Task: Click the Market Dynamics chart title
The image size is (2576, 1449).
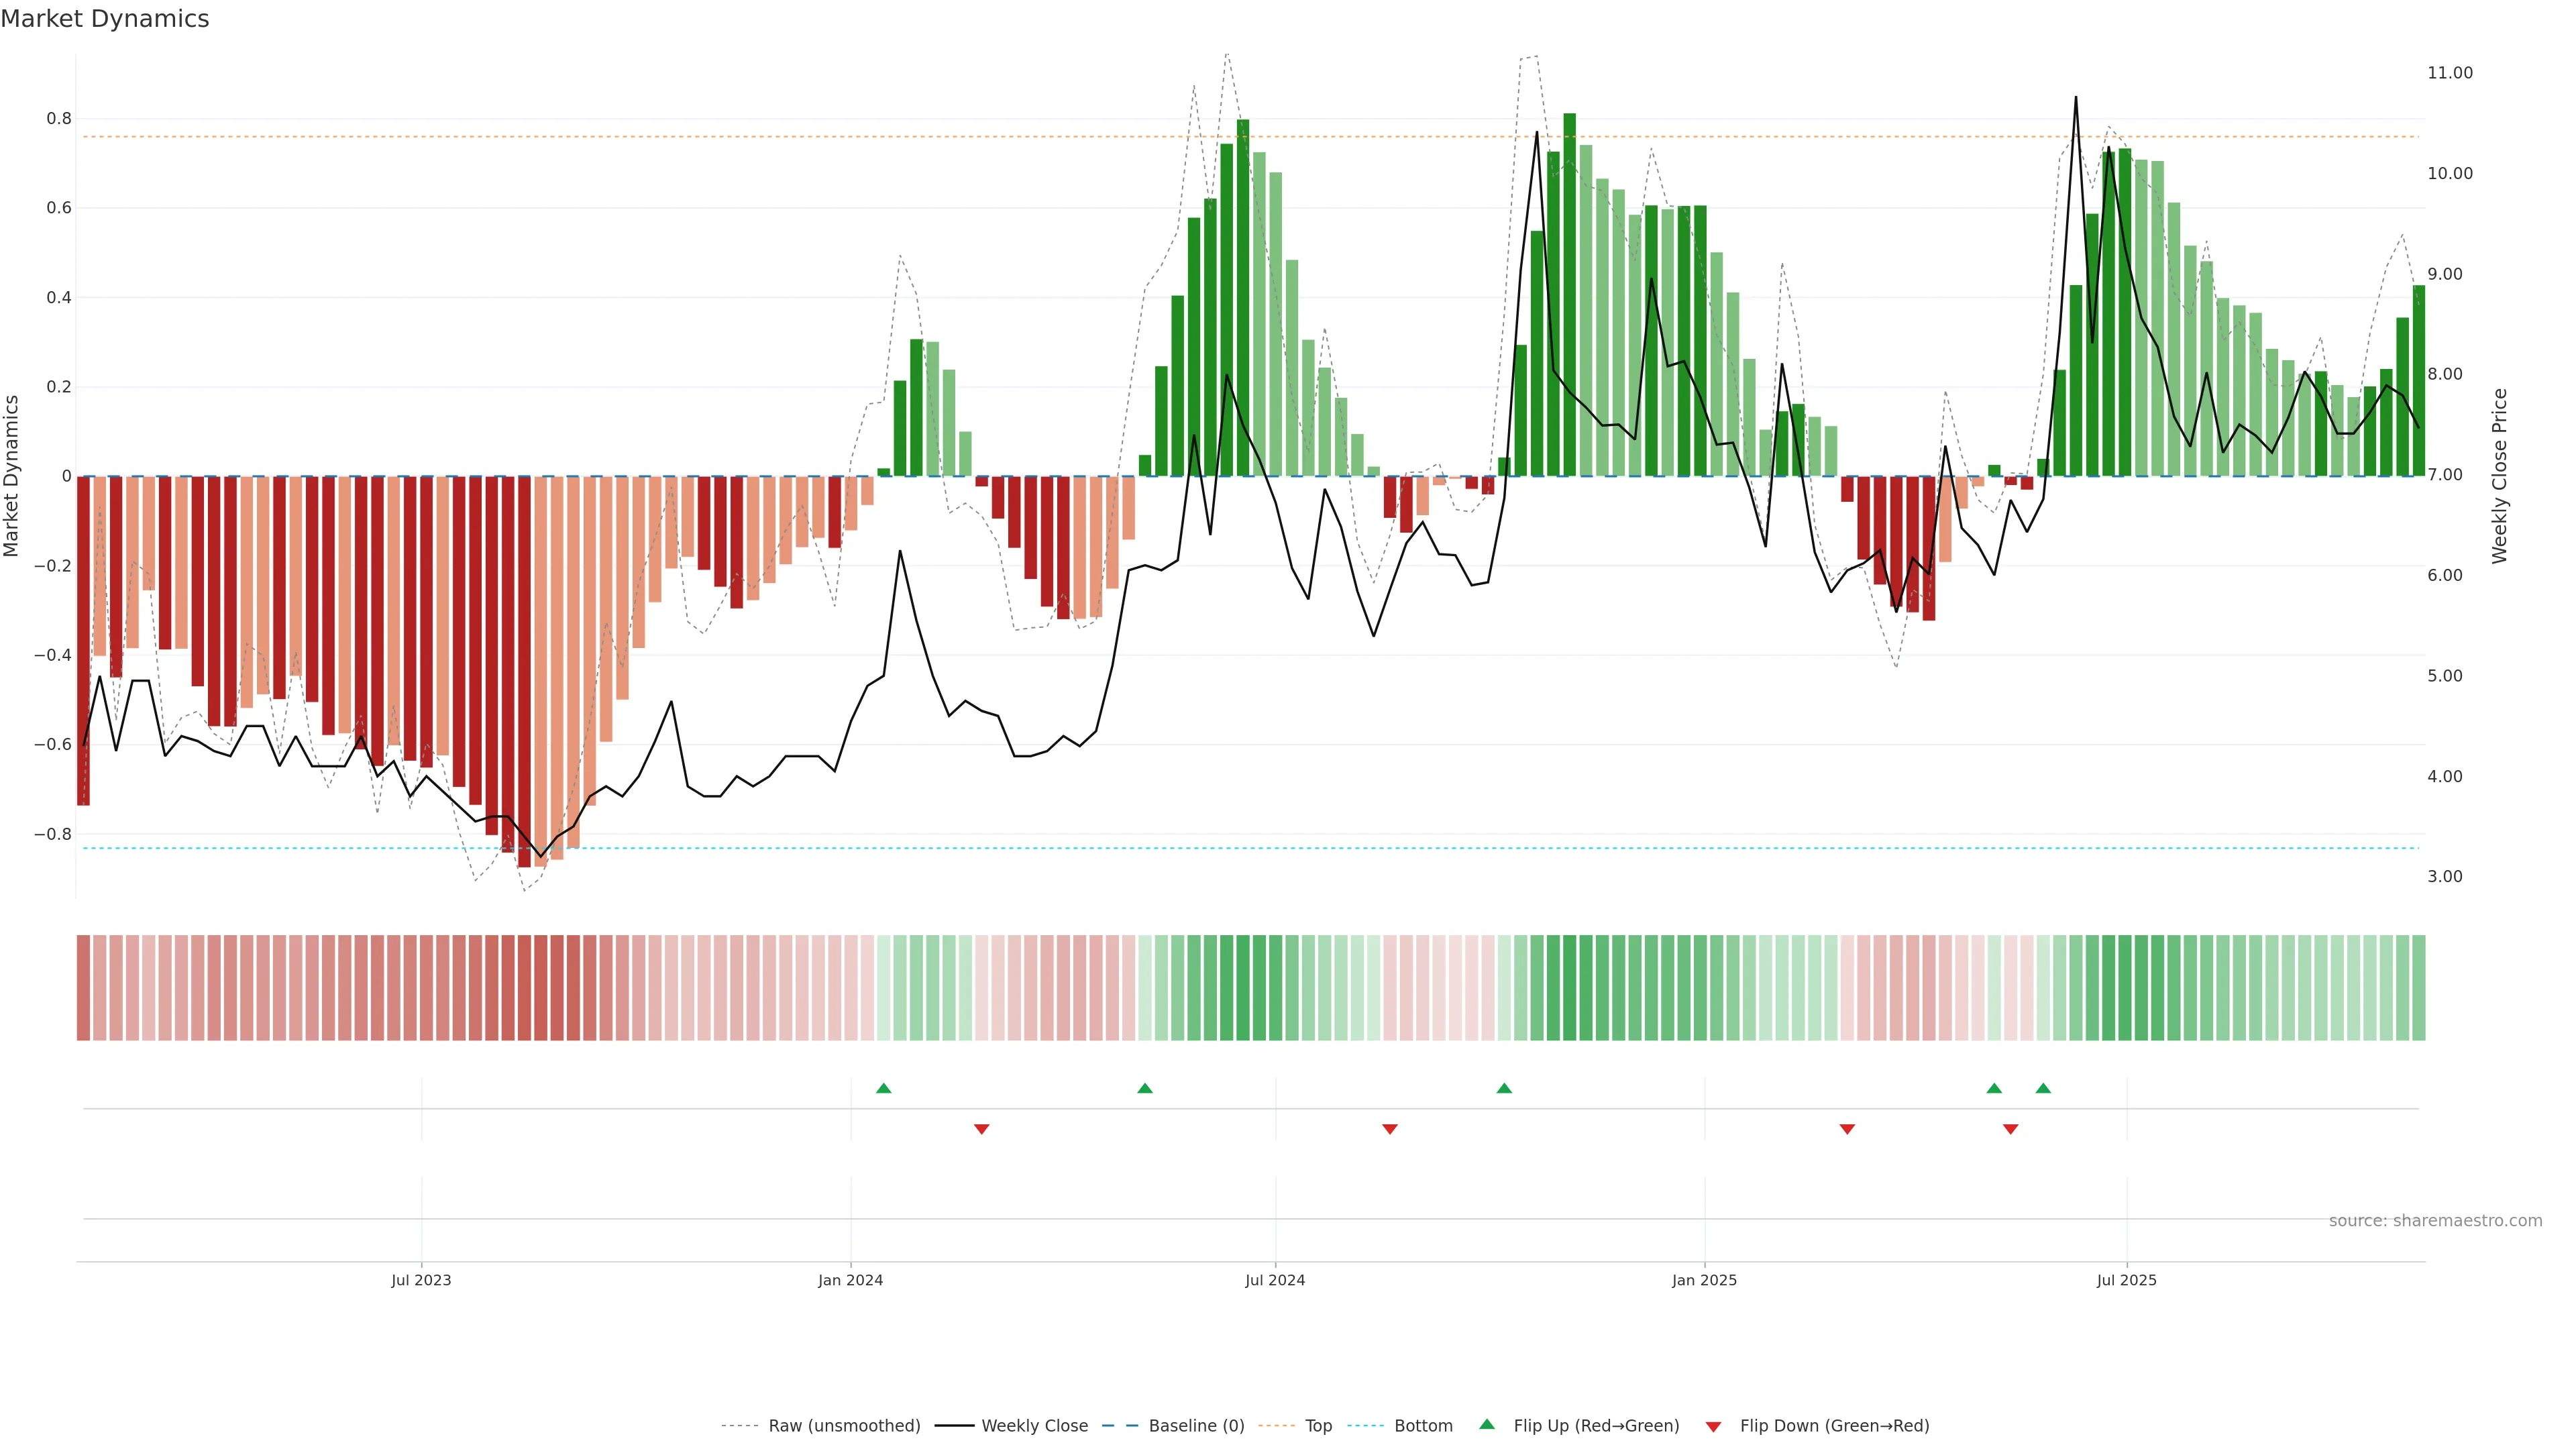Action: click(x=105, y=19)
